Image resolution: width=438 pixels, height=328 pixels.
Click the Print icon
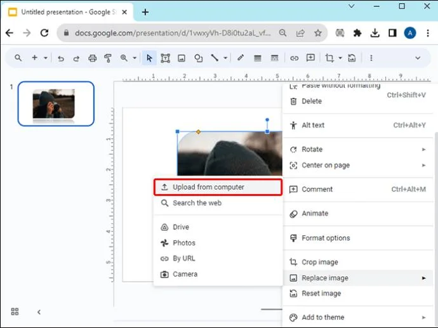93,58
